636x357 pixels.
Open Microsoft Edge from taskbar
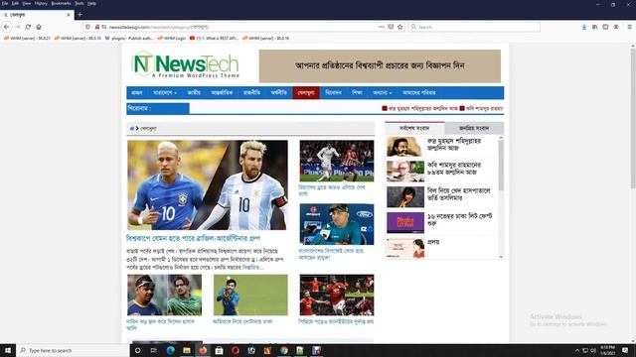[x=170, y=350]
